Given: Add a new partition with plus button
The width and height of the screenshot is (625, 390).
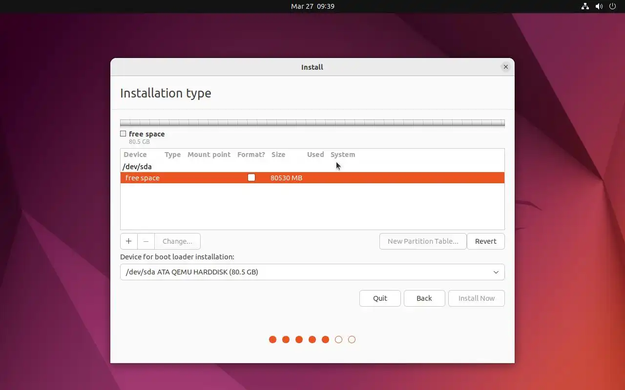Looking at the screenshot, I should point(129,241).
